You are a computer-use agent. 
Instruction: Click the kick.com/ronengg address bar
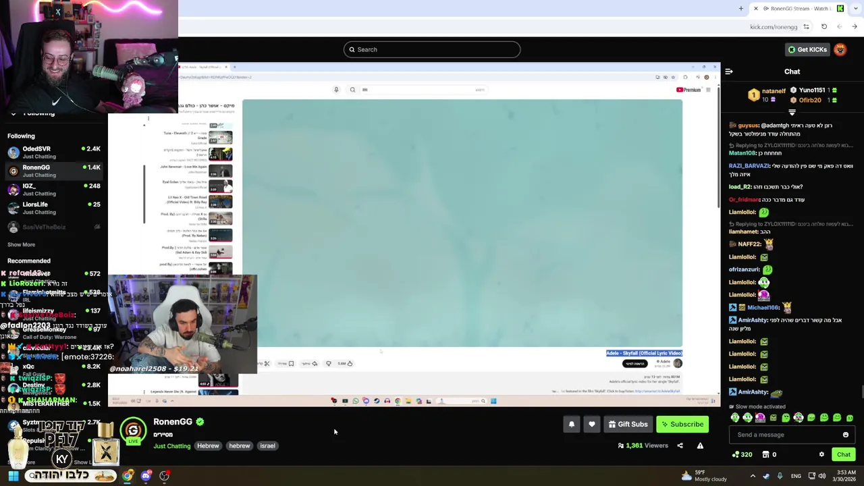tap(774, 27)
